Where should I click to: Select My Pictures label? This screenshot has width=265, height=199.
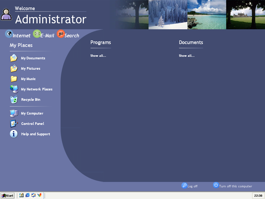coord(31,68)
